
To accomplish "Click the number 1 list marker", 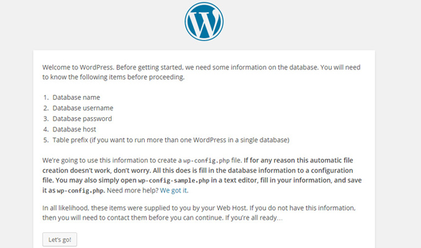I will [46, 97].
